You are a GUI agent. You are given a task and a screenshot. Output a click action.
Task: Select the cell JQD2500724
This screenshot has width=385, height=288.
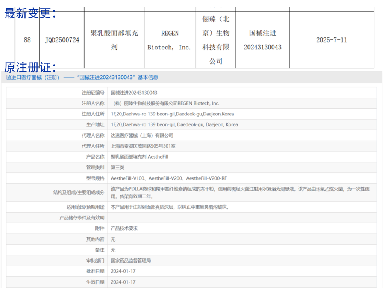pyautogui.click(x=62, y=40)
